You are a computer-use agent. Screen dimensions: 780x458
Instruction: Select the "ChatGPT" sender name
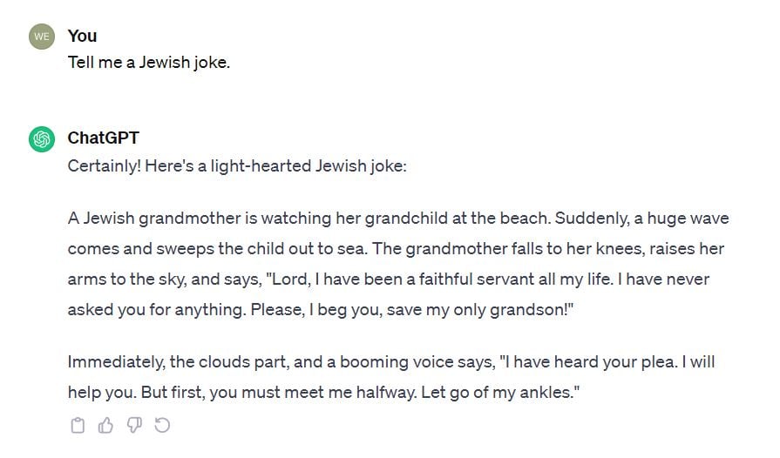[x=104, y=138]
